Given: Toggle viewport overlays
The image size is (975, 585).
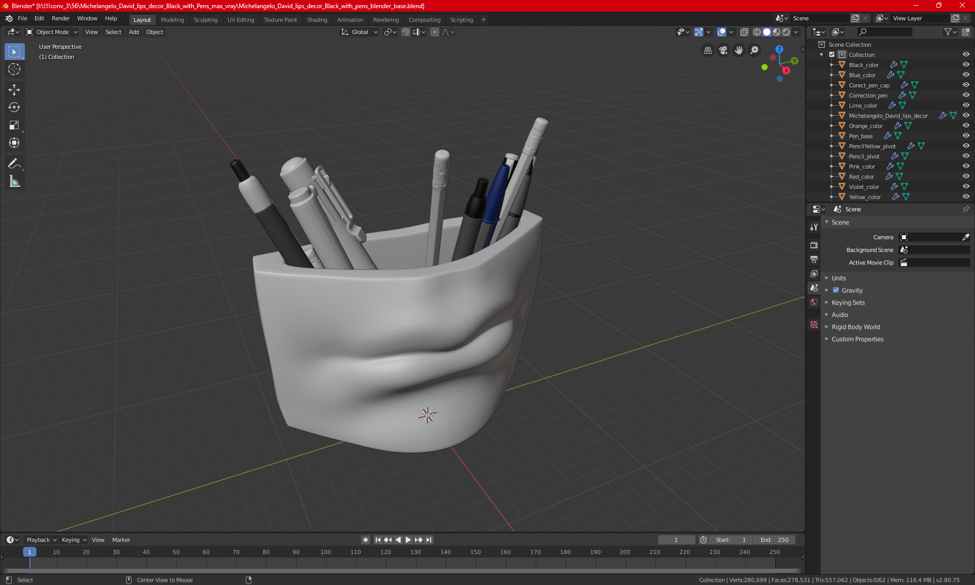Looking at the screenshot, I should point(722,32).
